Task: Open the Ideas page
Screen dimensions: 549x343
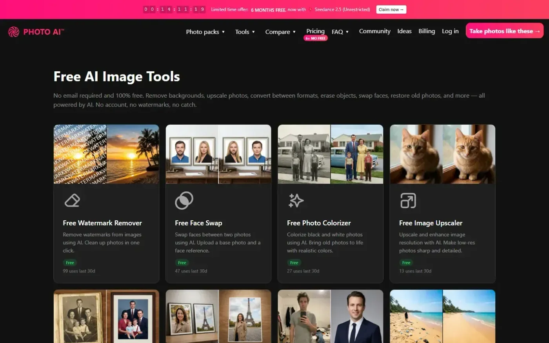Action: tap(404, 31)
